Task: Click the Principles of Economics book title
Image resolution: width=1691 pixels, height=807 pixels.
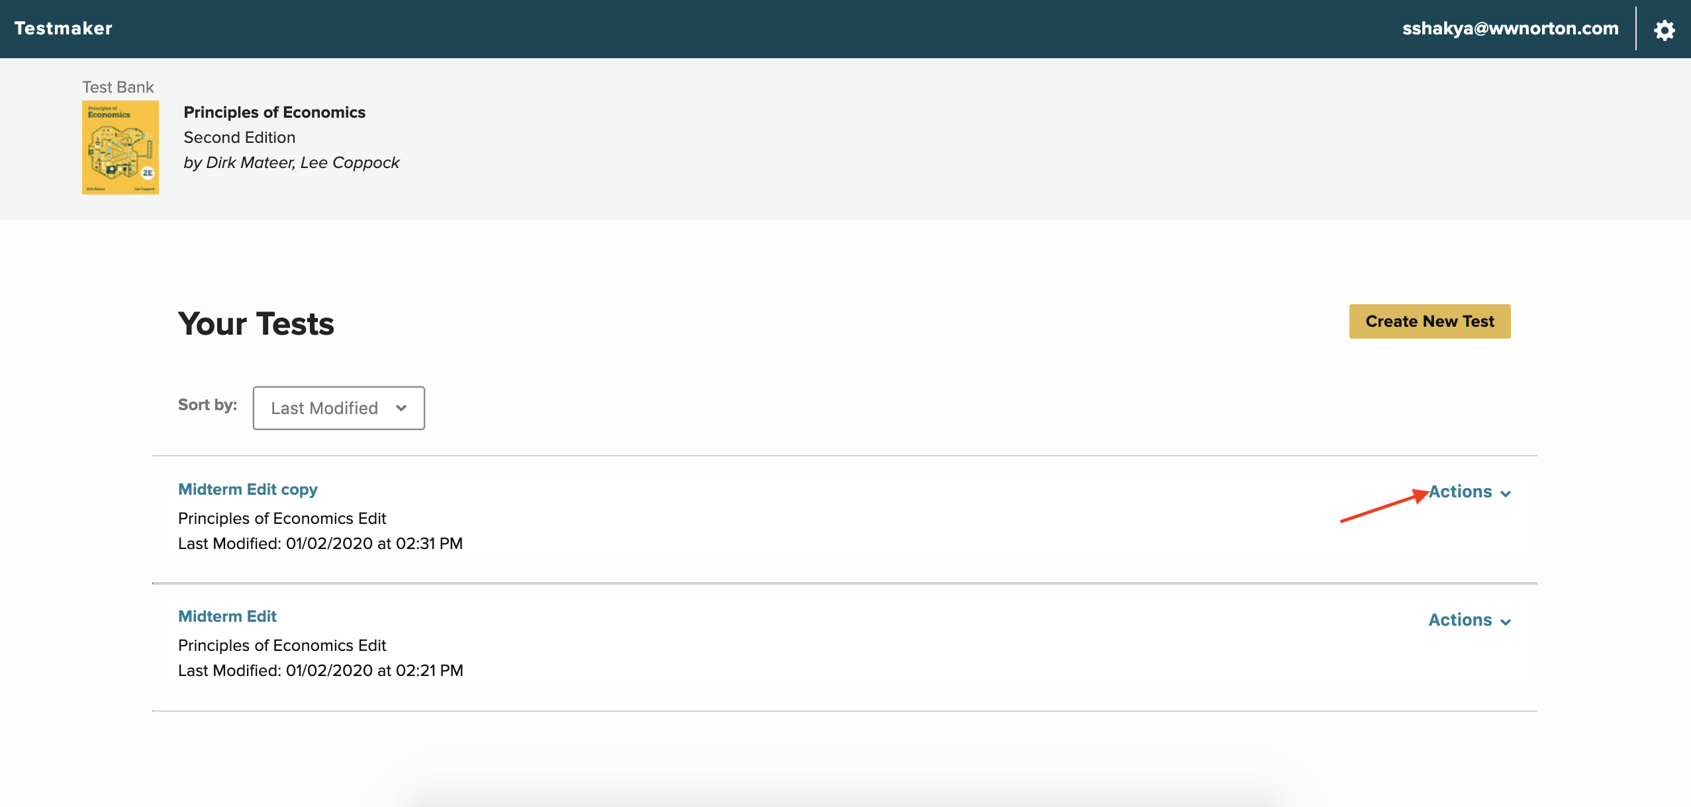Action: pos(274,112)
